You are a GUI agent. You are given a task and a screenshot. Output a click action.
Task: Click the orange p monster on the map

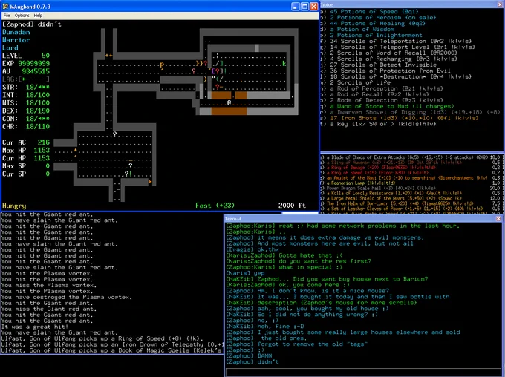coord(162,65)
